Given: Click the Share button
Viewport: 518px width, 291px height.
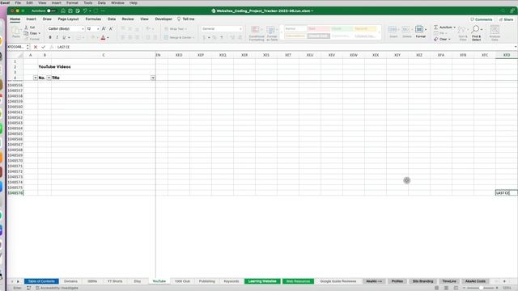Looking at the screenshot, I should coord(506,19).
